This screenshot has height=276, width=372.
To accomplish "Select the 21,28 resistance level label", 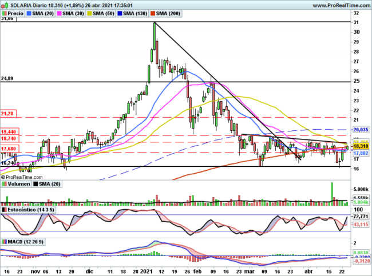I will pos(9,114).
